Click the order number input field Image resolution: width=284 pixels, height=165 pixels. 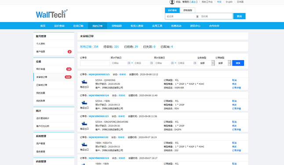click(x=95, y=63)
